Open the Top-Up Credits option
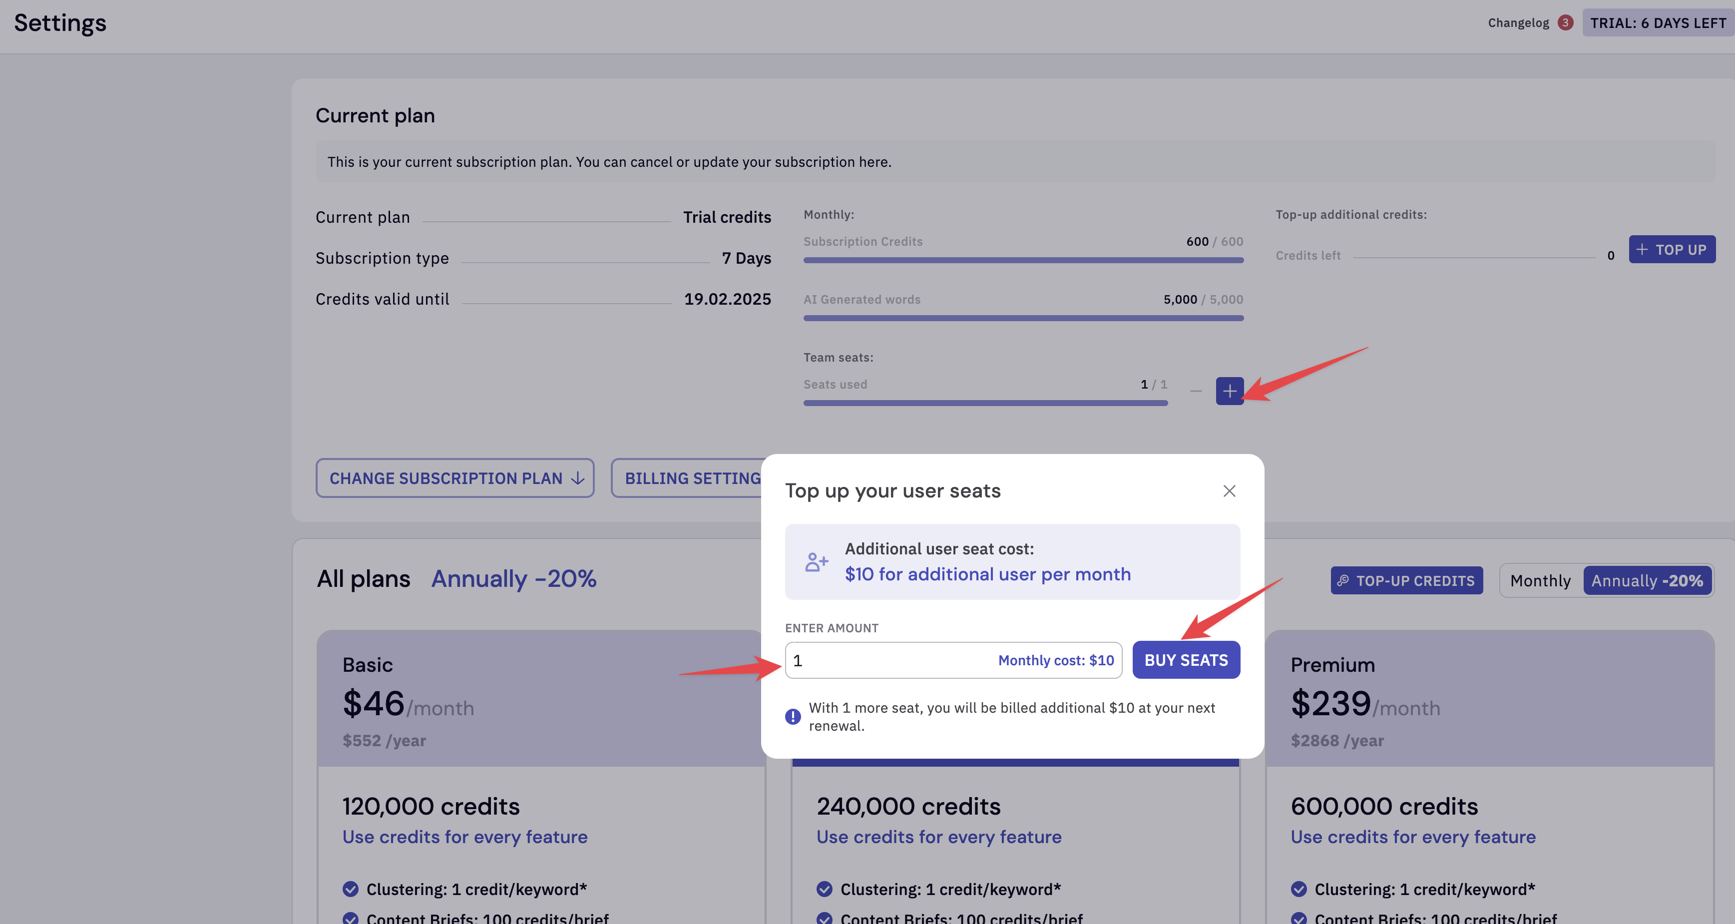 click(x=1406, y=580)
